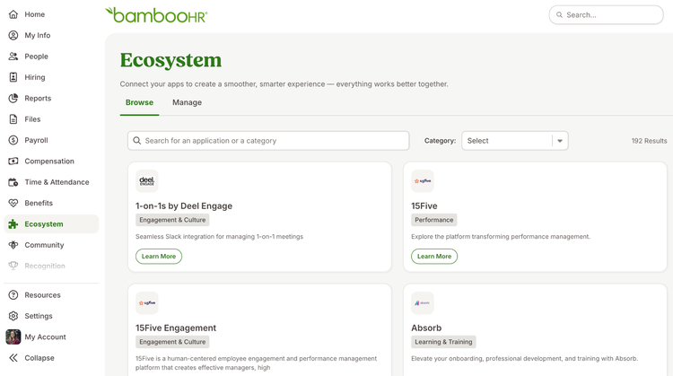The image size is (673, 376).
Task: Click the Reports pie chart icon
Action: (x=13, y=99)
